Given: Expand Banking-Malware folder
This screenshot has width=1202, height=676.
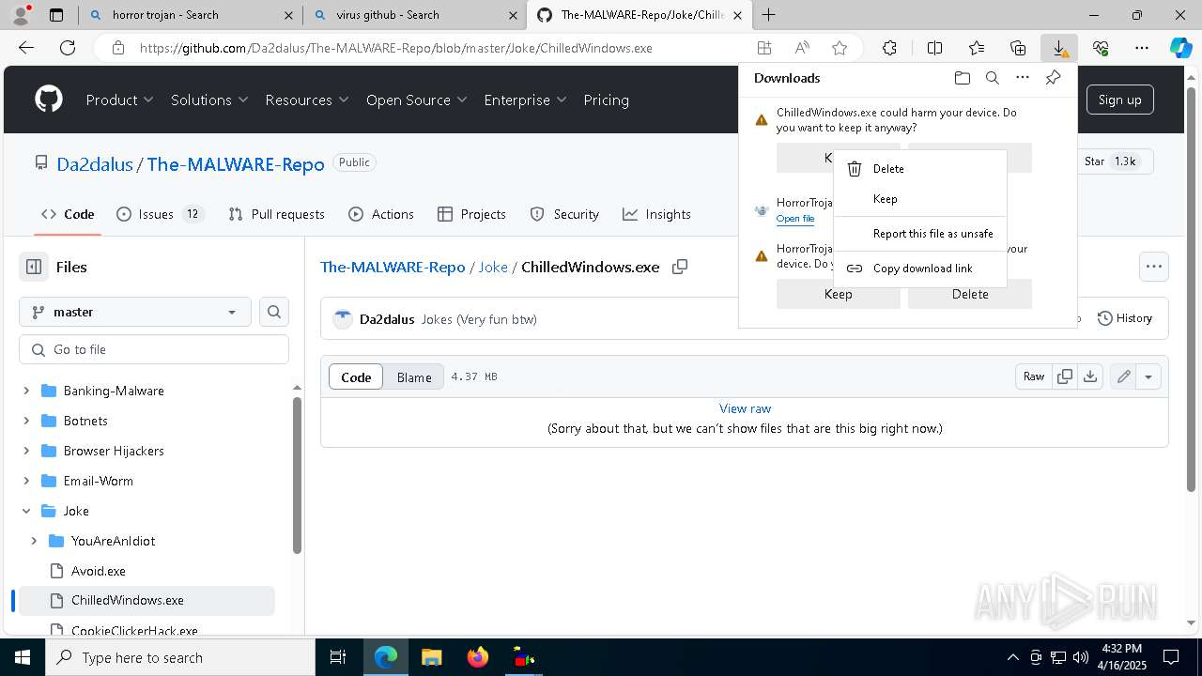Looking at the screenshot, I should tap(26, 391).
